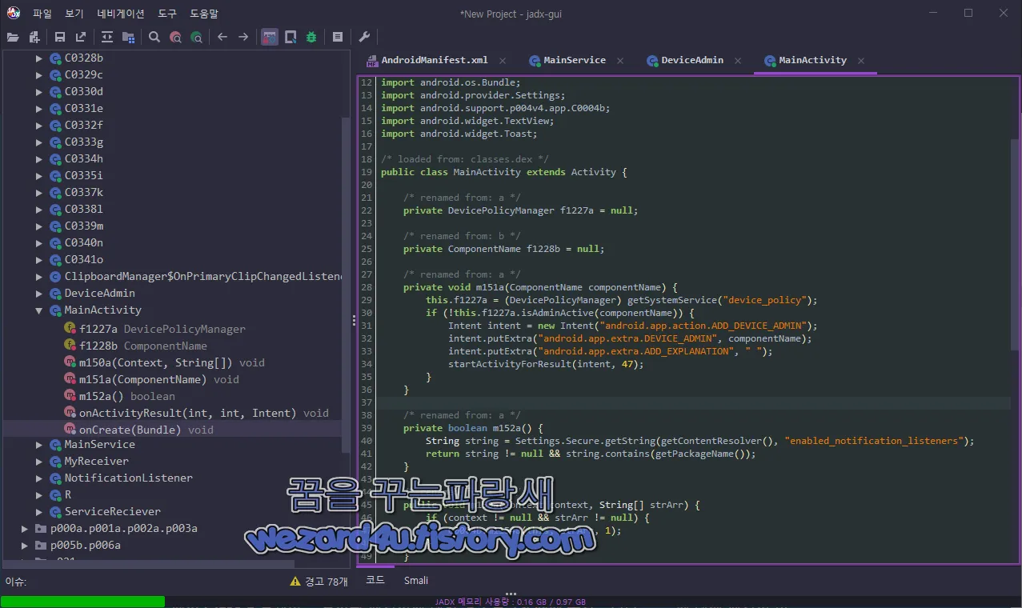This screenshot has width=1022, height=608.
Task: Click the 경고 78개 warnings label
Action: 327,582
